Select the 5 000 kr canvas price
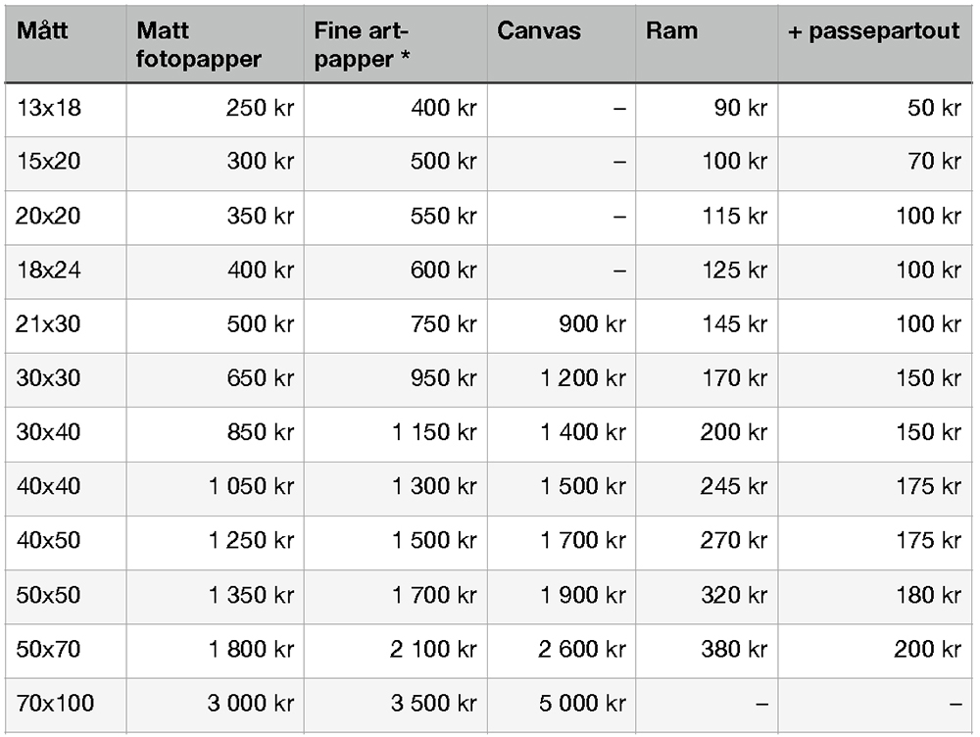Viewport: 980px width, 737px height. (582, 704)
